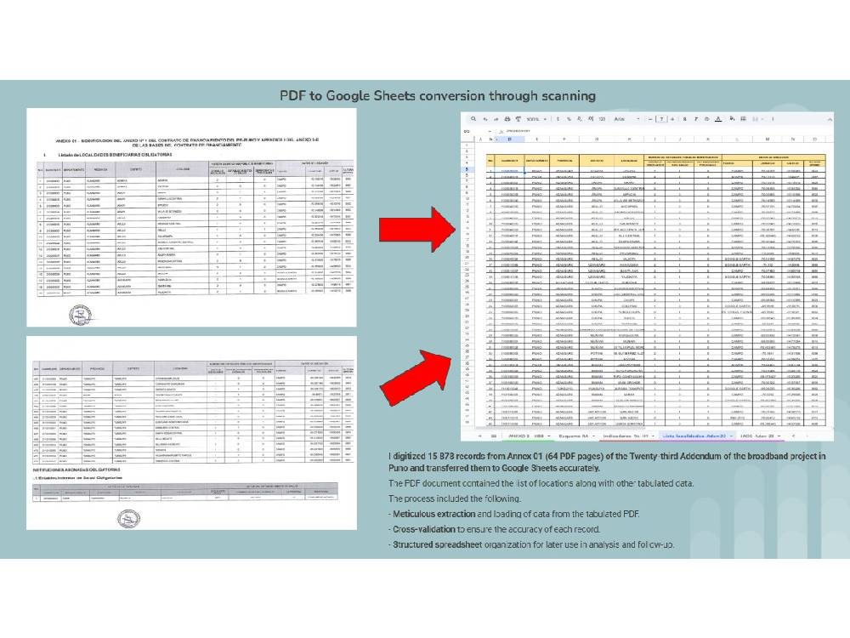The height and width of the screenshot is (638, 850).
Task: Click the bottom scanned PDF page thumbnail
Action: tap(191, 433)
